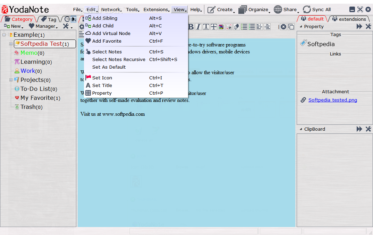Click the round X icon in editor toolbar
The image size is (373, 235).
tap(283, 27)
